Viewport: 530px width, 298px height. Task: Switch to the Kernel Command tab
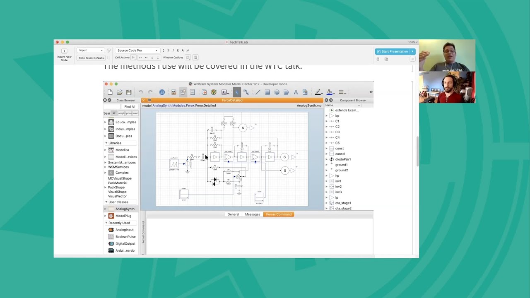pos(279,214)
